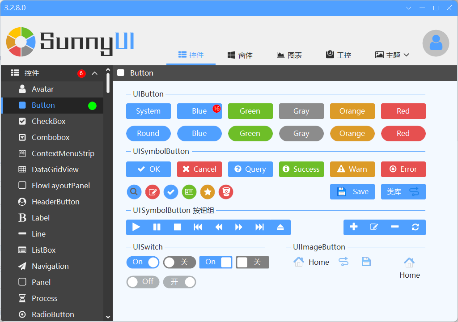Select ContextMenuStrip in the sidebar
Screen dimensions: 458x322
pos(52,153)
